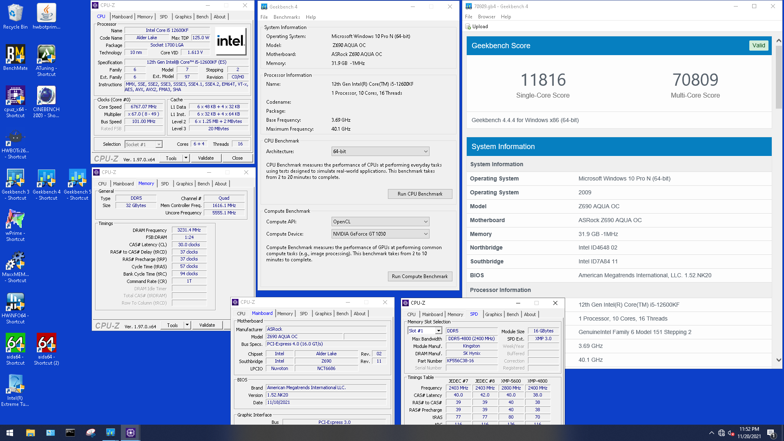Screen dimensions: 784x441
Task: Click the Tools button in top CPU-Z window
Action: (171, 158)
